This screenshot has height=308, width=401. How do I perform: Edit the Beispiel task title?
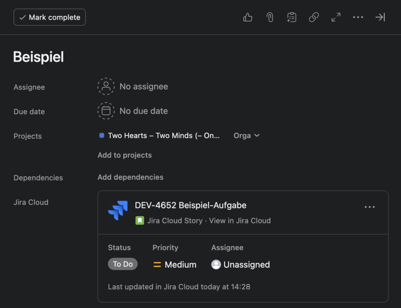[39, 57]
